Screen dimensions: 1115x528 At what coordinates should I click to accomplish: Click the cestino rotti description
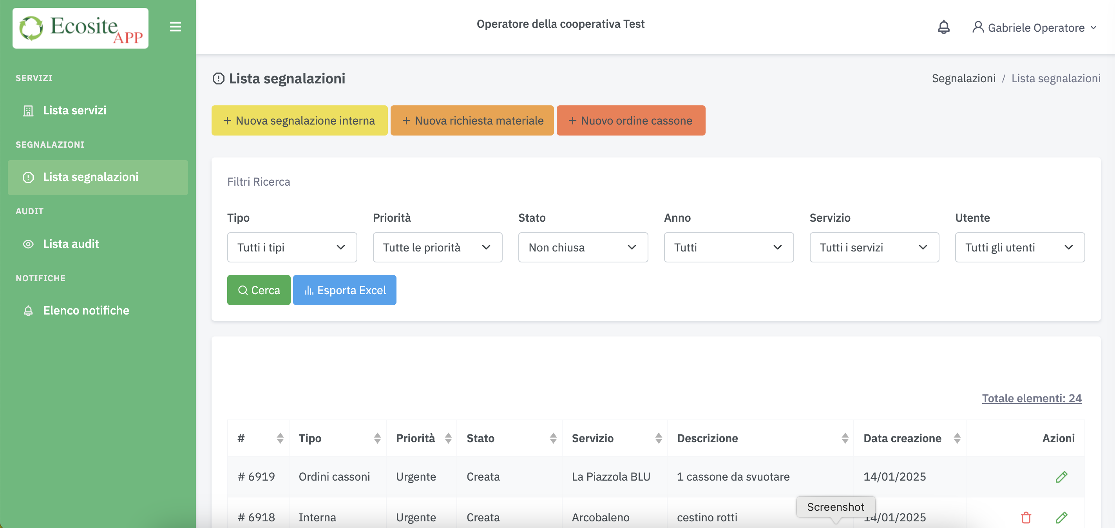(x=707, y=517)
